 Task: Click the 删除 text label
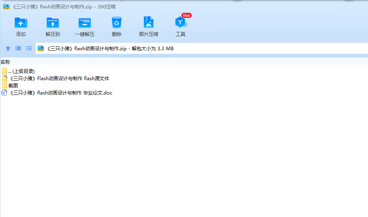coord(116,34)
